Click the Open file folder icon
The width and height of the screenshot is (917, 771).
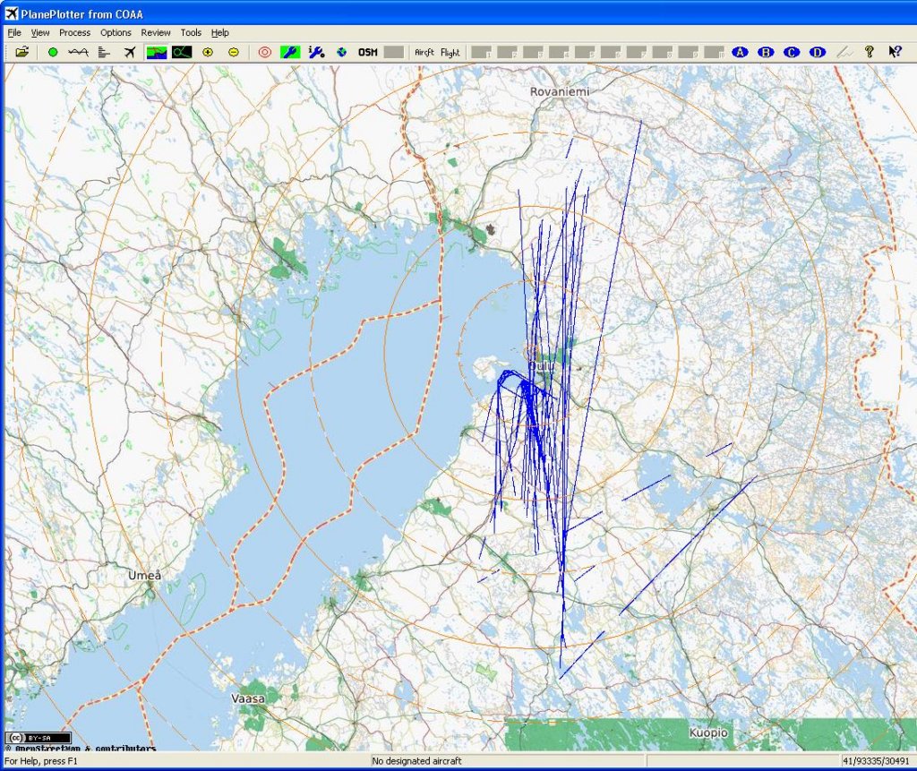tap(22, 52)
